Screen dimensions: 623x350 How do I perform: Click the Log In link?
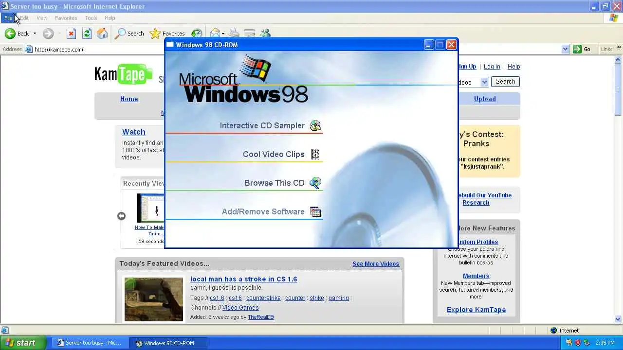click(492, 67)
